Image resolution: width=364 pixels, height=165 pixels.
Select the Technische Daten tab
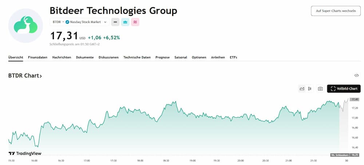(137, 57)
